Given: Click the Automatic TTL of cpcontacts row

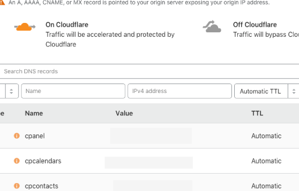Looking at the screenshot, I should tap(267, 186).
